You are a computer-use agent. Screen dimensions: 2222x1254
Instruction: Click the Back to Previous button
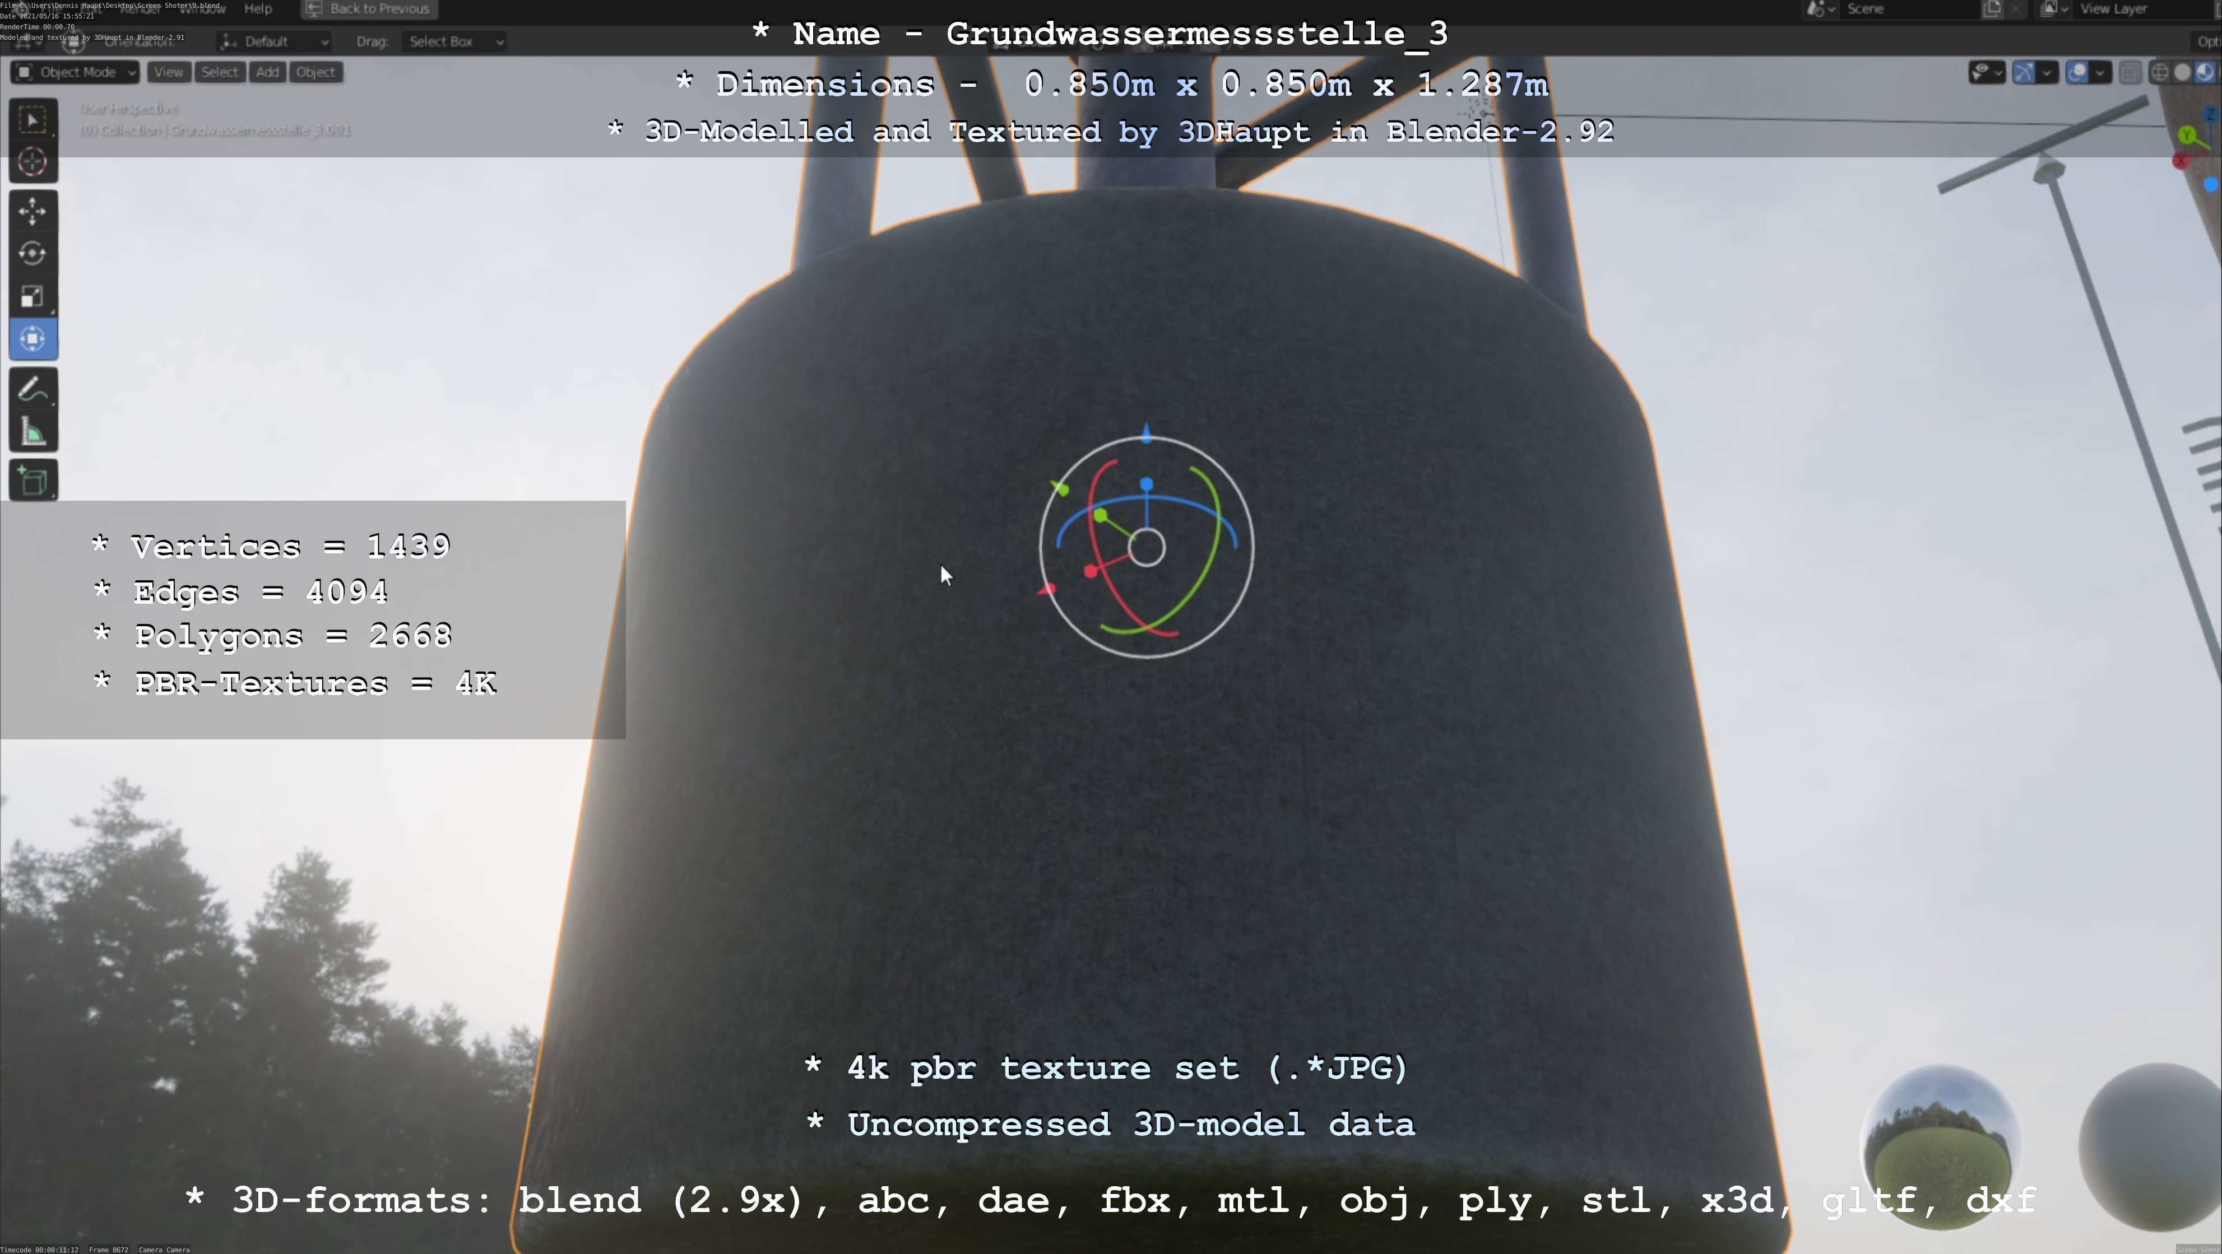pos(369,8)
